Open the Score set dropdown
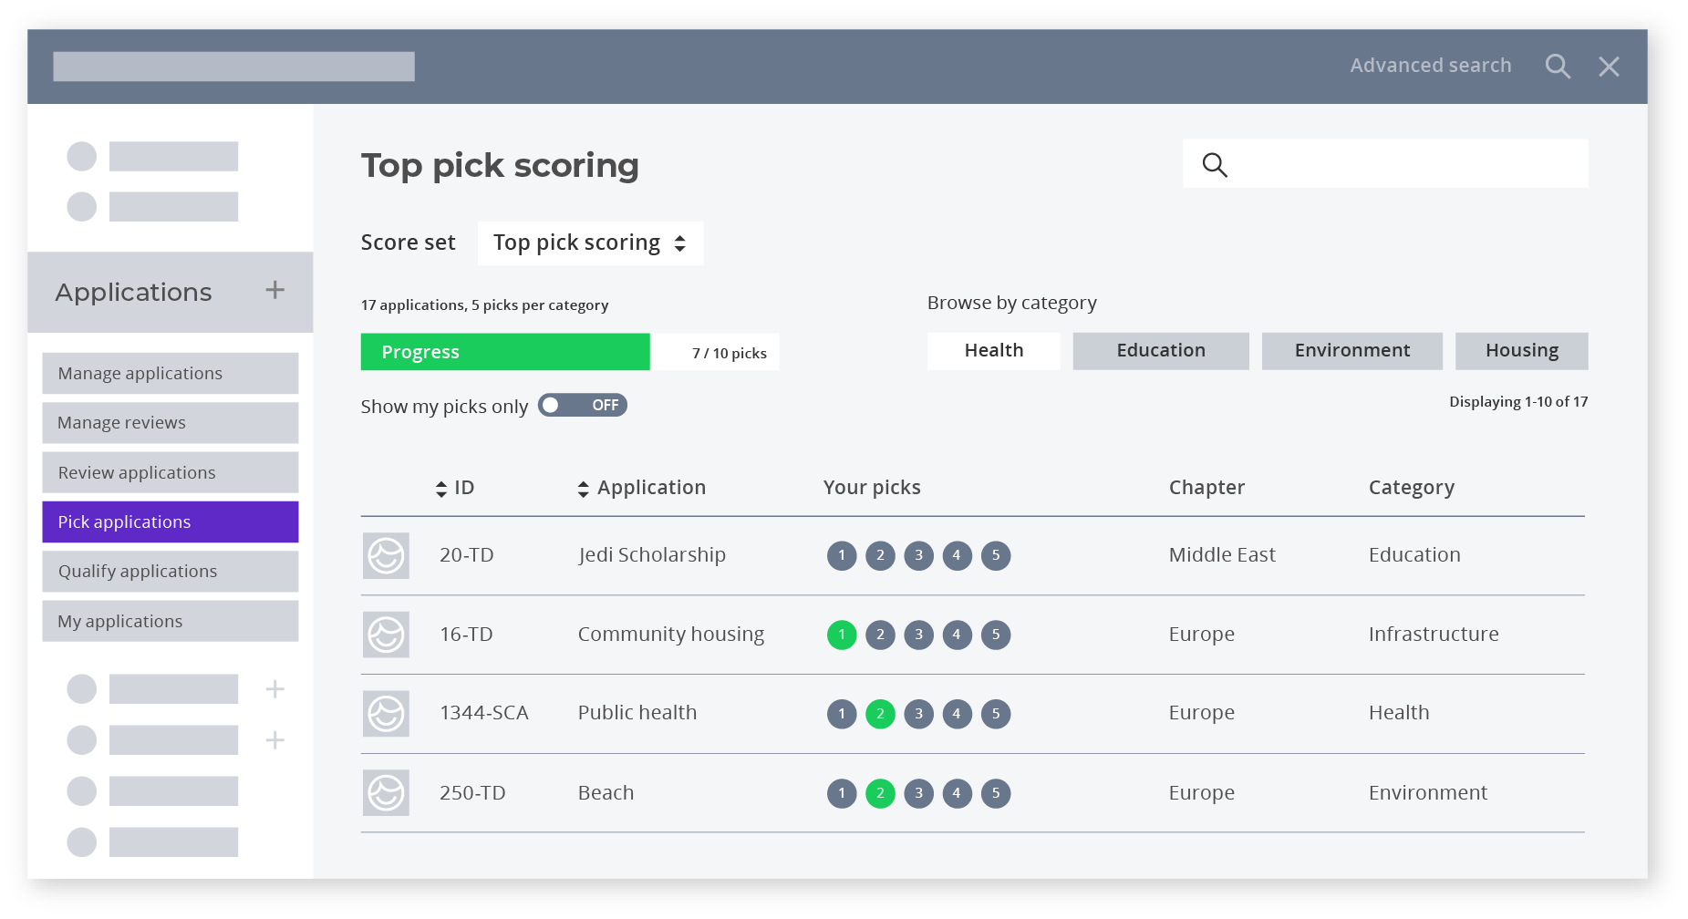 [x=590, y=243]
